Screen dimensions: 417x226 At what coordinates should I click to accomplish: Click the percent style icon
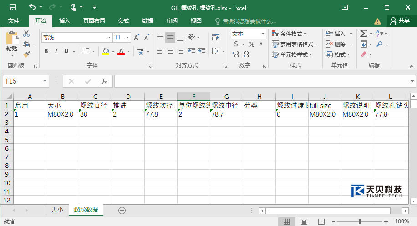pos(251,44)
